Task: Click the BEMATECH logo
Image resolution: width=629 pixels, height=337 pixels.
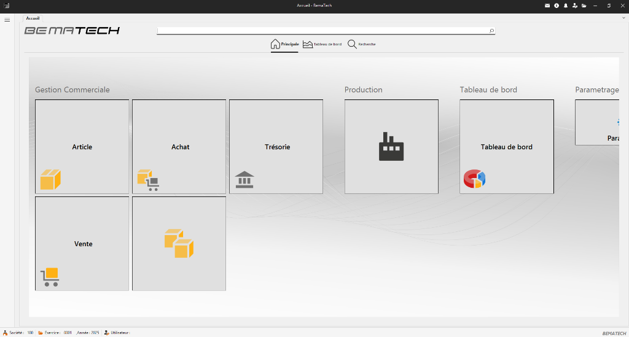Action: click(x=72, y=31)
